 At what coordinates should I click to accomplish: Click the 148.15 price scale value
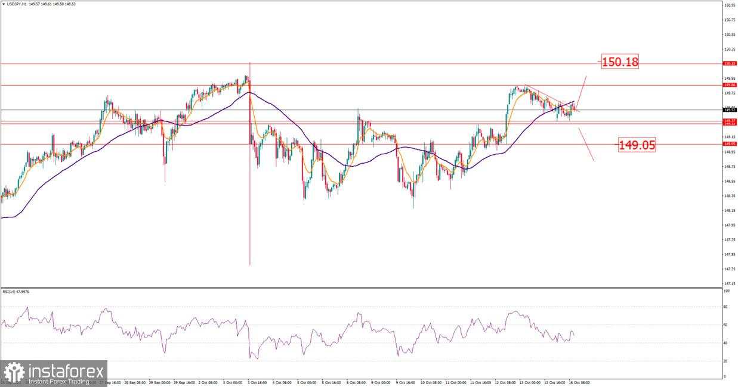point(729,210)
